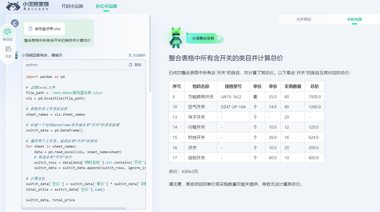Click the import pandas as pd line
The height and width of the screenshot is (212, 380).
[x=45, y=77]
